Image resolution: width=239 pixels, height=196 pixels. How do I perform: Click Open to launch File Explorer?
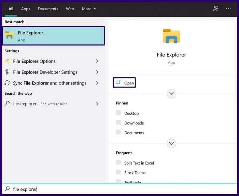click(124, 82)
